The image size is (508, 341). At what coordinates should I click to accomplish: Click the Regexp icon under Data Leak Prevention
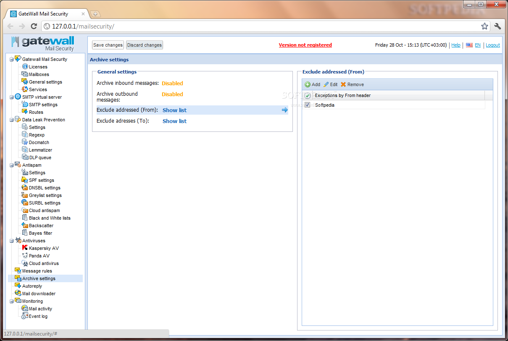25,135
